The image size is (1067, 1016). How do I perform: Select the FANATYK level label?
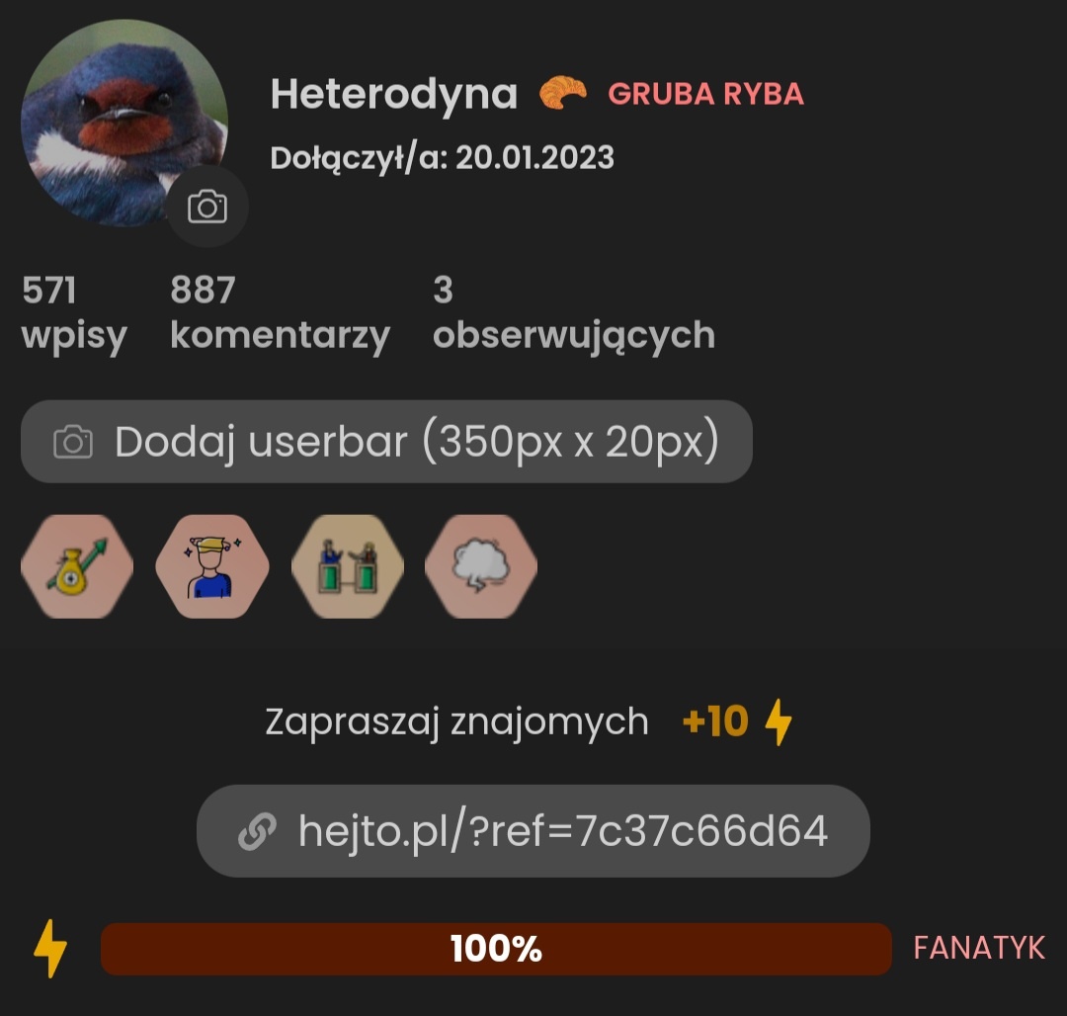[978, 948]
